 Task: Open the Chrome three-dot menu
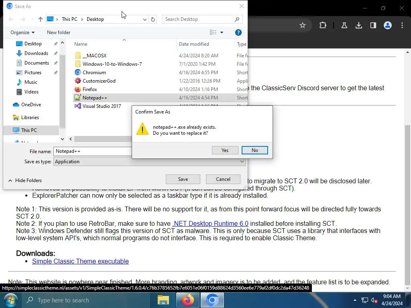pyautogui.click(x=402, y=25)
